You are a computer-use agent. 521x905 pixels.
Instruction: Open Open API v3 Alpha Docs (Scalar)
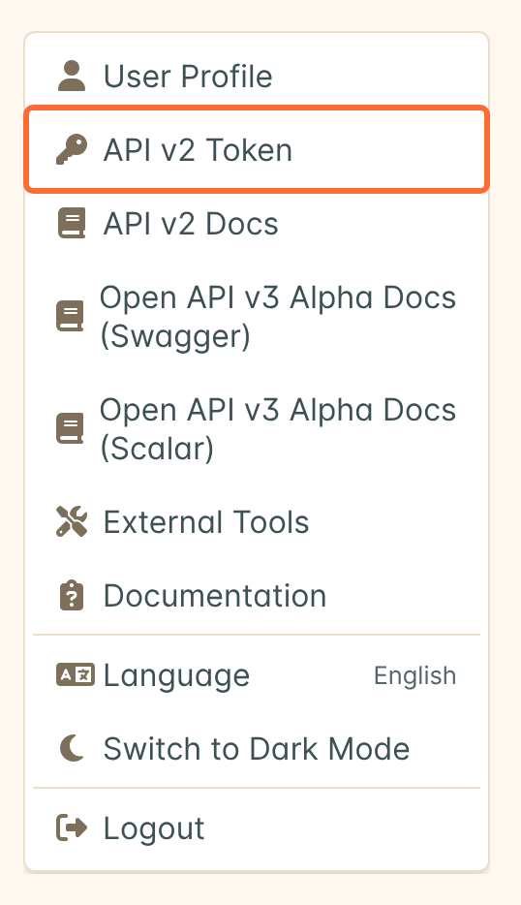(257, 429)
